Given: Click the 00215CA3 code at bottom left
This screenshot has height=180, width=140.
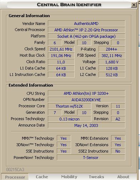Looking at the screenshot, I should tap(15, 170).
